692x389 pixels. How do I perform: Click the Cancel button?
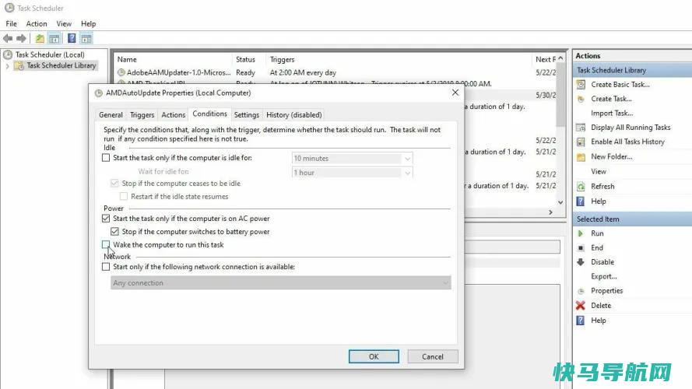[x=433, y=356]
